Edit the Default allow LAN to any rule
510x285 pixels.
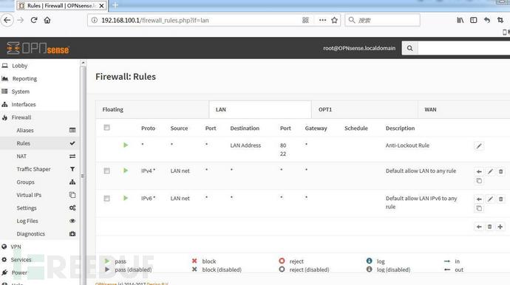[x=490, y=171]
